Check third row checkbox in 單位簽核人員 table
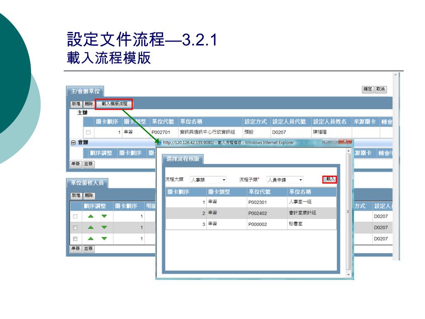This screenshot has width=425, height=319. pos(75,239)
